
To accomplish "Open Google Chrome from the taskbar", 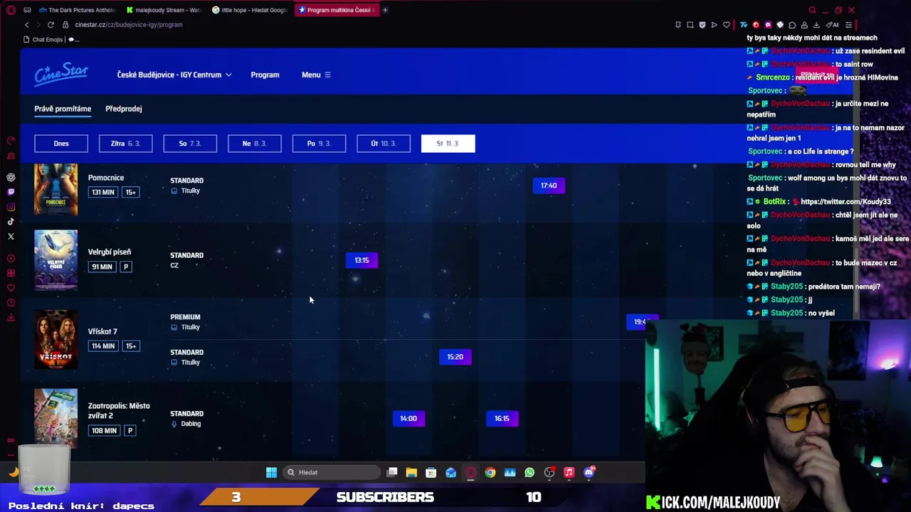I will coord(490,473).
